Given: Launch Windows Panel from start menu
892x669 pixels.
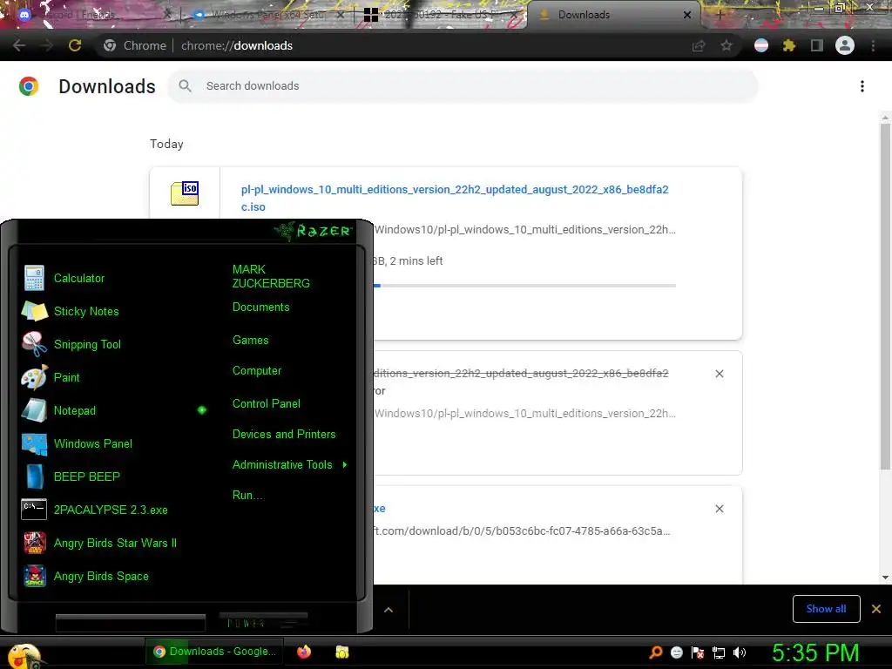Looking at the screenshot, I should pyautogui.click(x=92, y=443).
